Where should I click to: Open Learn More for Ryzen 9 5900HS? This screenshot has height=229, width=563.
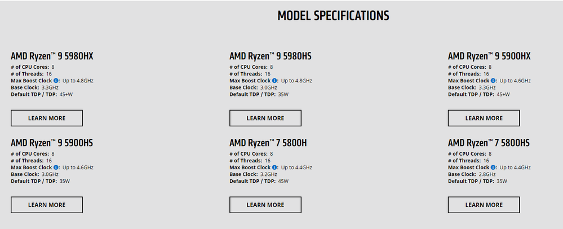click(x=47, y=205)
